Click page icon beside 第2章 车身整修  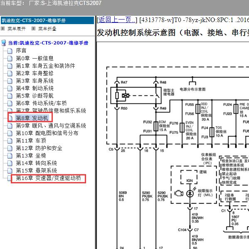pyautogui.click(x=10, y=73)
